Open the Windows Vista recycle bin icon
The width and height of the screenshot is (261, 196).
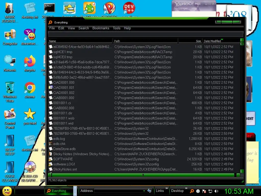click(x=10, y=92)
